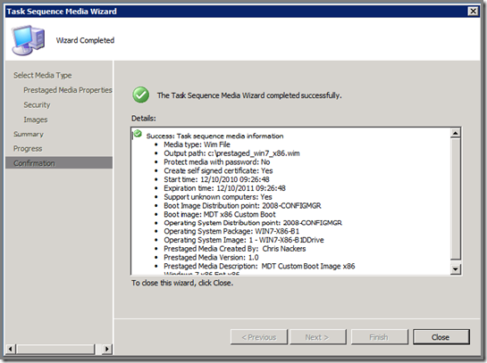
Task: Click the sidebar horizontal scroll right arrow
Action: [x=107, y=349]
